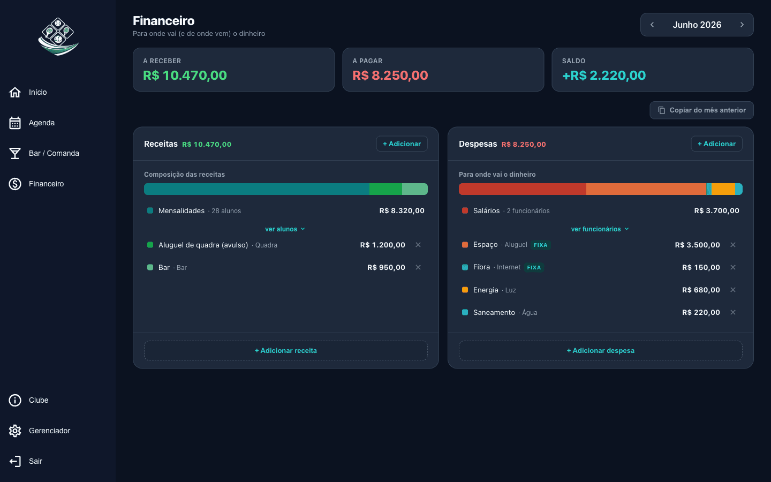Click the 2 funcionários label

tap(528, 211)
